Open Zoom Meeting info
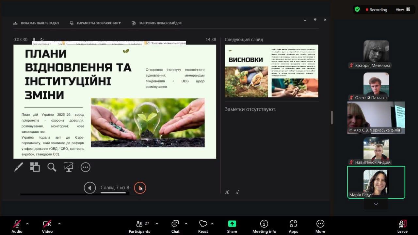 pos(264,226)
